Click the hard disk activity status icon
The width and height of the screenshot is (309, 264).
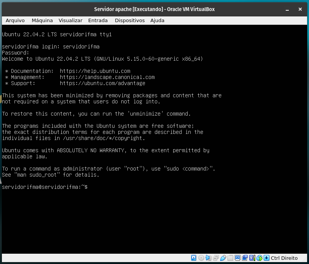(193, 258)
